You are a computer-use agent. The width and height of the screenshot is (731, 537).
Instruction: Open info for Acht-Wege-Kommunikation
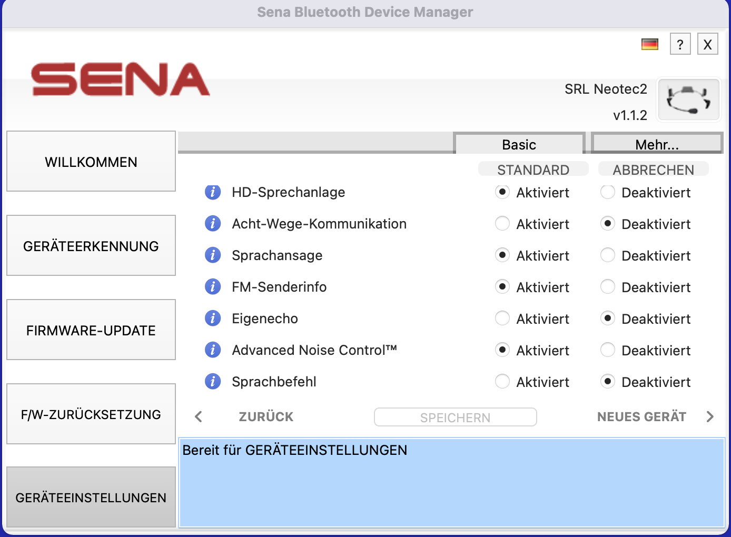pos(213,224)
